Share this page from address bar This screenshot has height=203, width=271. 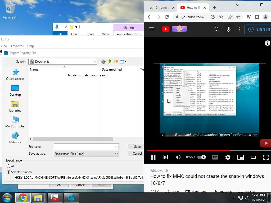click(230, 17)
